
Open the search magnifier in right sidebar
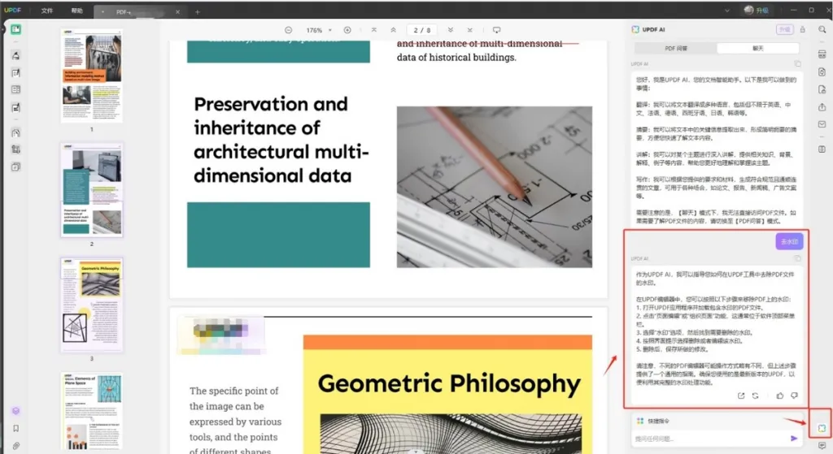pos(822,30)
